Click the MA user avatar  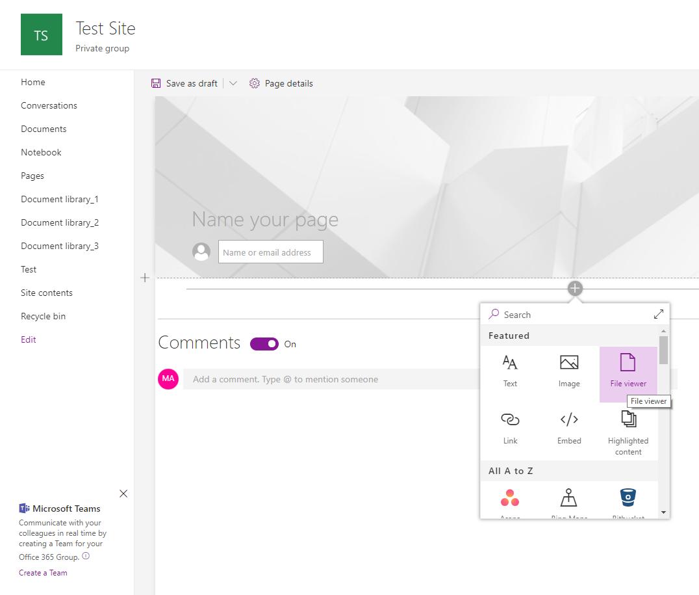point(168,379)
